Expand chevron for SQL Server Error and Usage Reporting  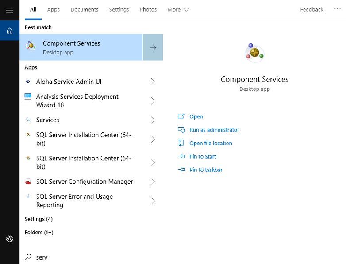tap(153, 201)
